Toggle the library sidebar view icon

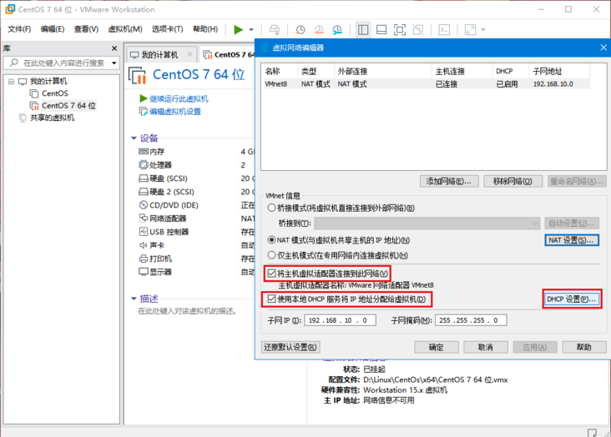click(x=363, y=29)
